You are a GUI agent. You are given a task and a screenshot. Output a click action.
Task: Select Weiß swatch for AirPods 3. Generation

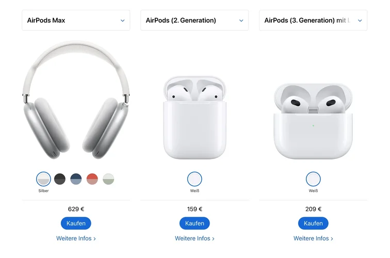[313, 179]
